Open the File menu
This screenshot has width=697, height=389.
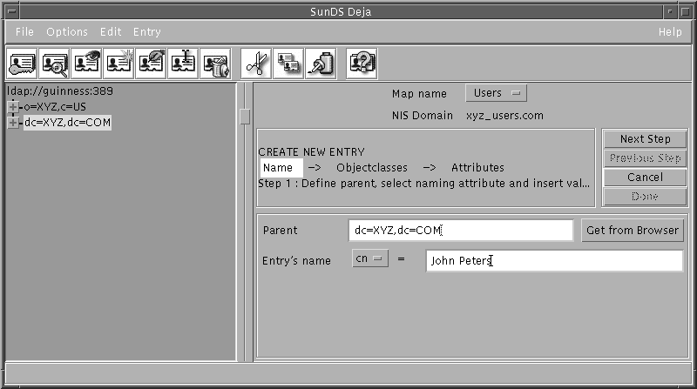pyautogui.click(x=24, y=32)
